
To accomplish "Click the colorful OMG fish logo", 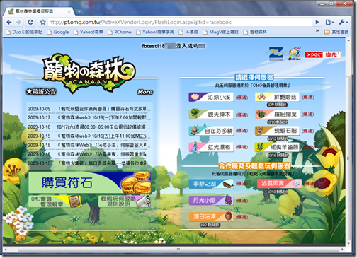I will pos(295,54).
